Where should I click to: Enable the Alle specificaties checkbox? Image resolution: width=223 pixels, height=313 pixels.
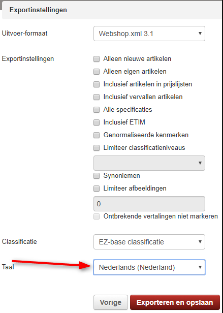pyautogui.click(x=97, y=110)
